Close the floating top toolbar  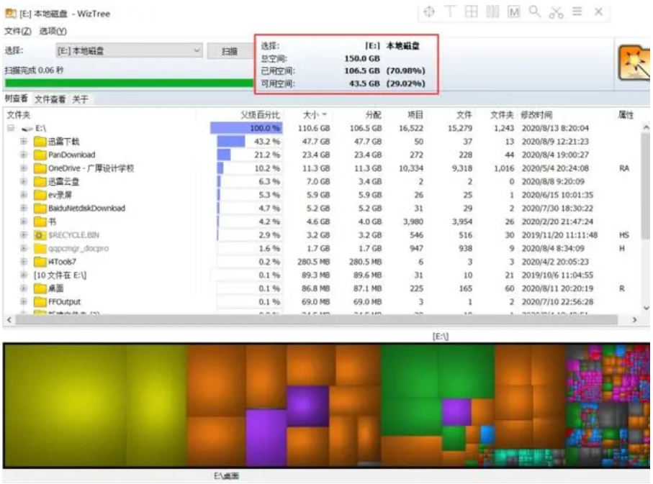coord(598,12)
